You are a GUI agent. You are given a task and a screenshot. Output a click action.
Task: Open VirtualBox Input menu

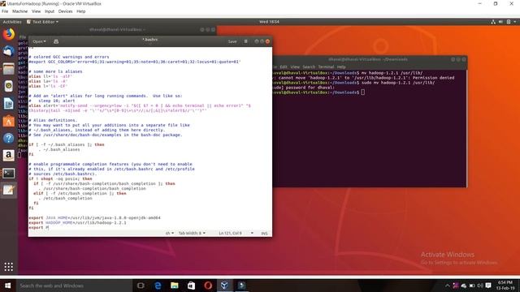pos(50,11)
